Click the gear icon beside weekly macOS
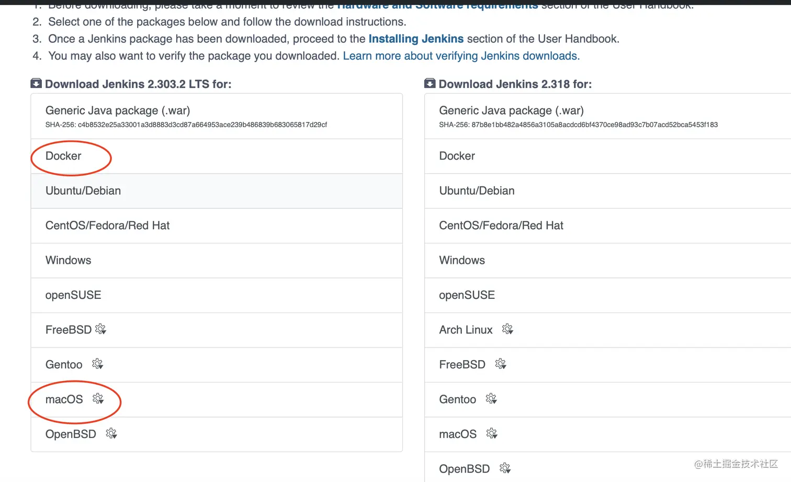Screen dimensions: 791x482 coord(492,433)
